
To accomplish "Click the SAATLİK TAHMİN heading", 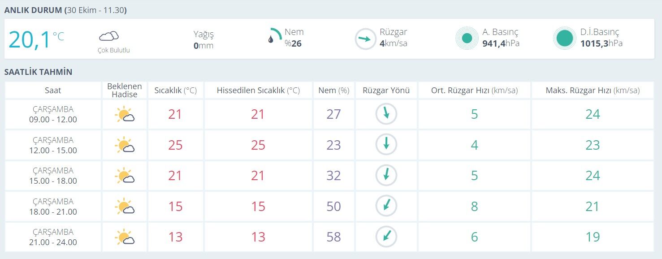I will tap(38, 72).
